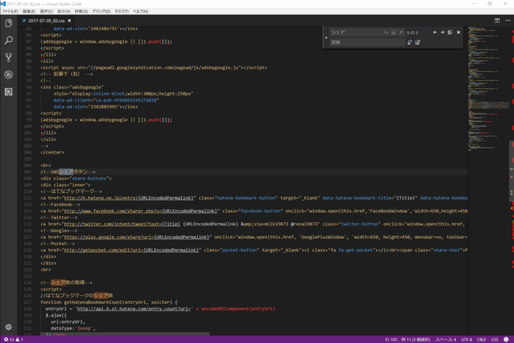Toggle Match Case (Aa) in find widget
The image size is (514, 343).
click(x=386, y=33)
